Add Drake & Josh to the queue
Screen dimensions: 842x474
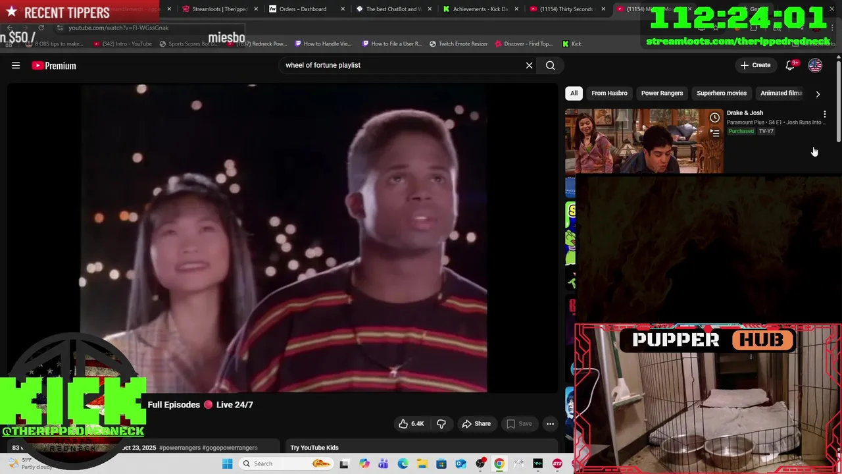[714, 132]
